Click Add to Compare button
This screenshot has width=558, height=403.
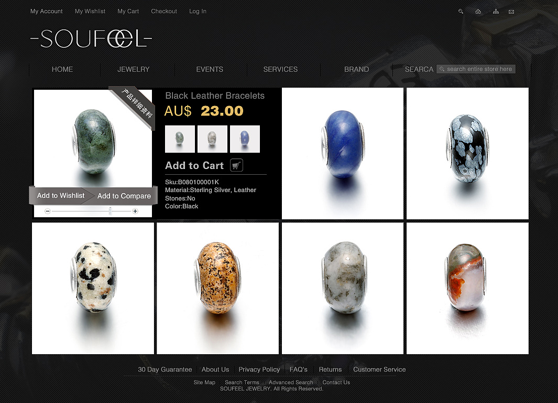(x=124, y=196)
